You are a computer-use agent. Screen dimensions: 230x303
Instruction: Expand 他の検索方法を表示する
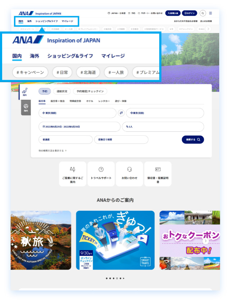[52, 151]
